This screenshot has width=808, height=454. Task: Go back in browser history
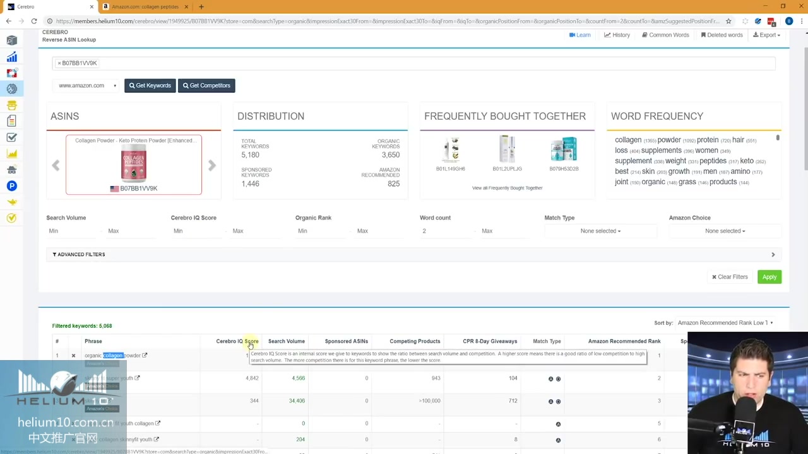(x=8, y=21)
